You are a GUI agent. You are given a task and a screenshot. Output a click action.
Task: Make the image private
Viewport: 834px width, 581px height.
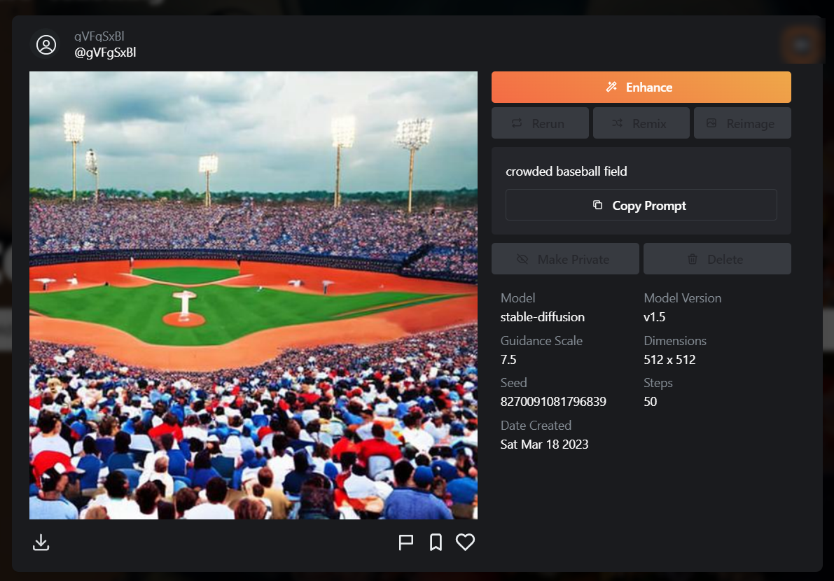[565, 259]
